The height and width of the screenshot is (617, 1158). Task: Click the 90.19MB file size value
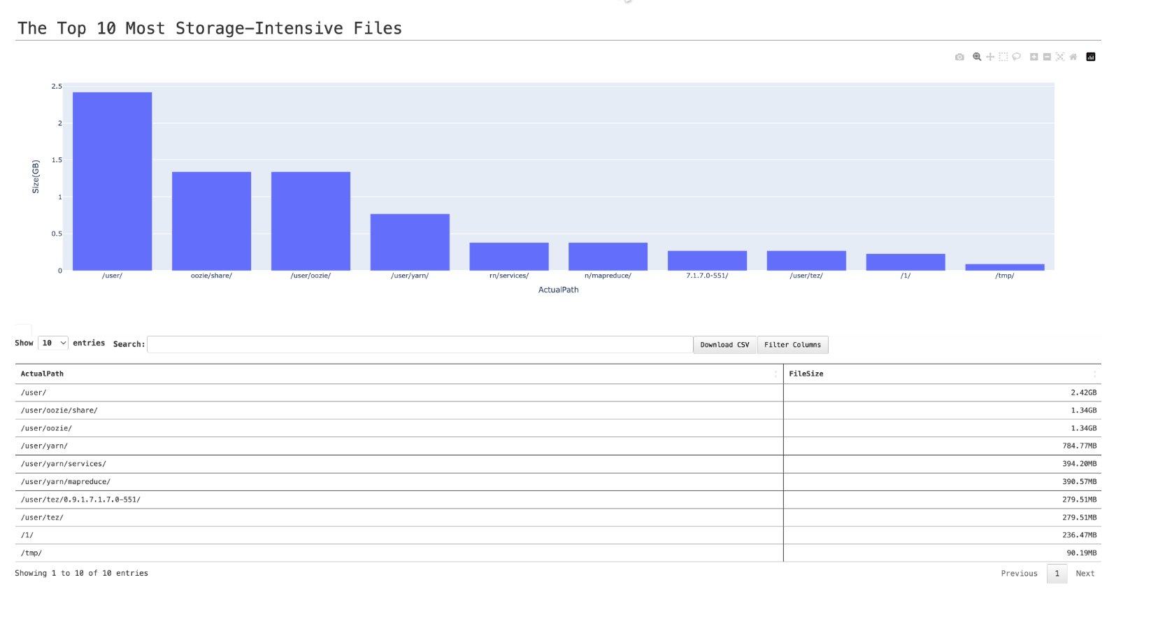1081,553
